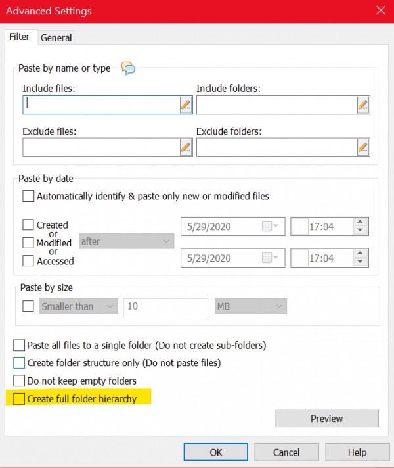Open calendar picker on the second date field
The width and height of the screenshot is (394, 468).
click(x=270, y=258)
